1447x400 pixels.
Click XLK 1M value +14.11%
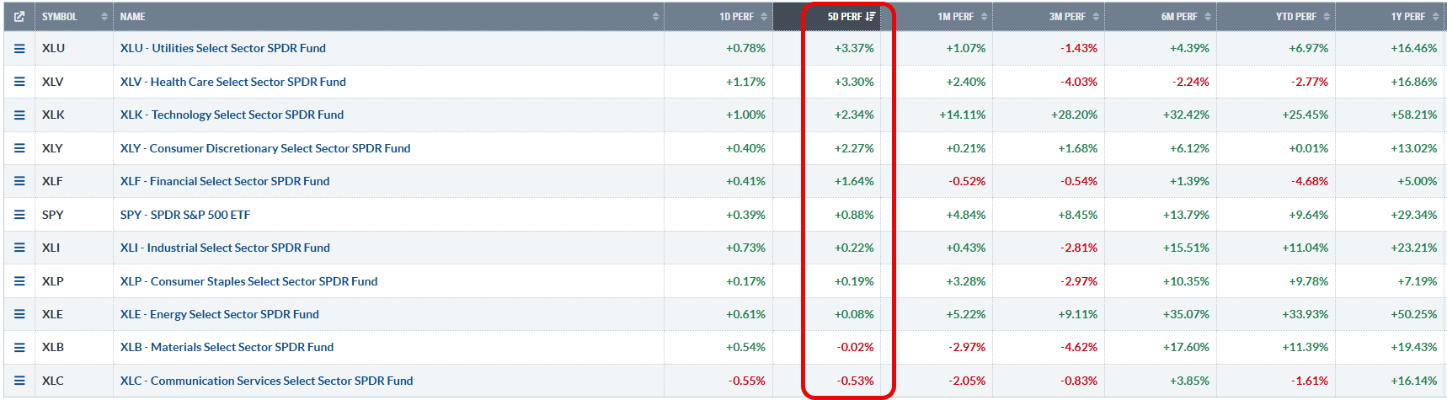(x=963, y=115)
